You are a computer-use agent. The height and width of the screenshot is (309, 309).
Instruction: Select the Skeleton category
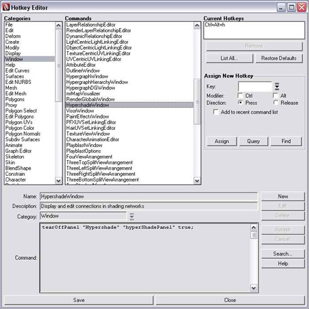(x=29, y=156)
